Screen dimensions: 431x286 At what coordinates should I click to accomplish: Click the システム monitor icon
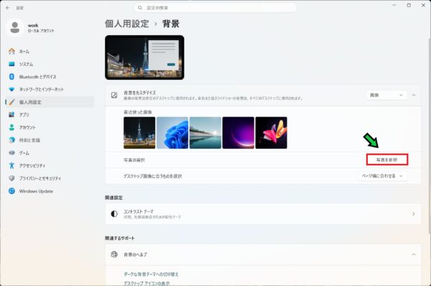click(x=11, y=64)
